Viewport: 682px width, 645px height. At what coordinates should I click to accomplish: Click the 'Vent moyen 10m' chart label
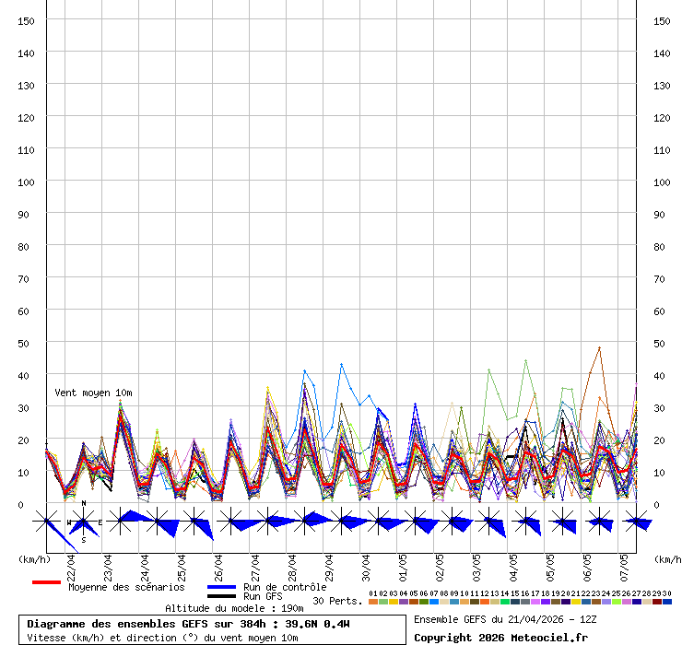[x=93, y=393]
